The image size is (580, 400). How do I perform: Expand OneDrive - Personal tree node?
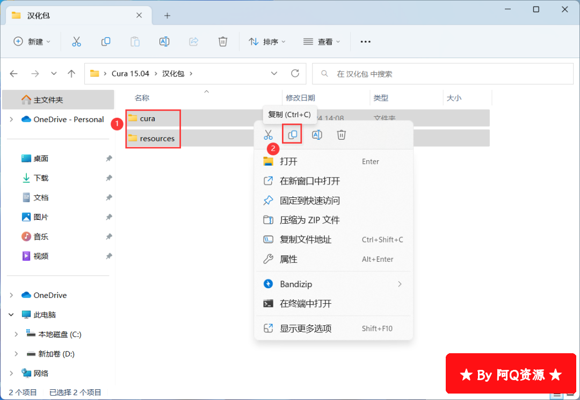click(x=11, y=119)
